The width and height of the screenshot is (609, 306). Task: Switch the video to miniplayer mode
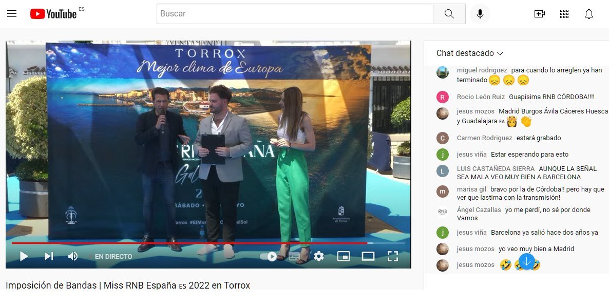tap(344, 256)
